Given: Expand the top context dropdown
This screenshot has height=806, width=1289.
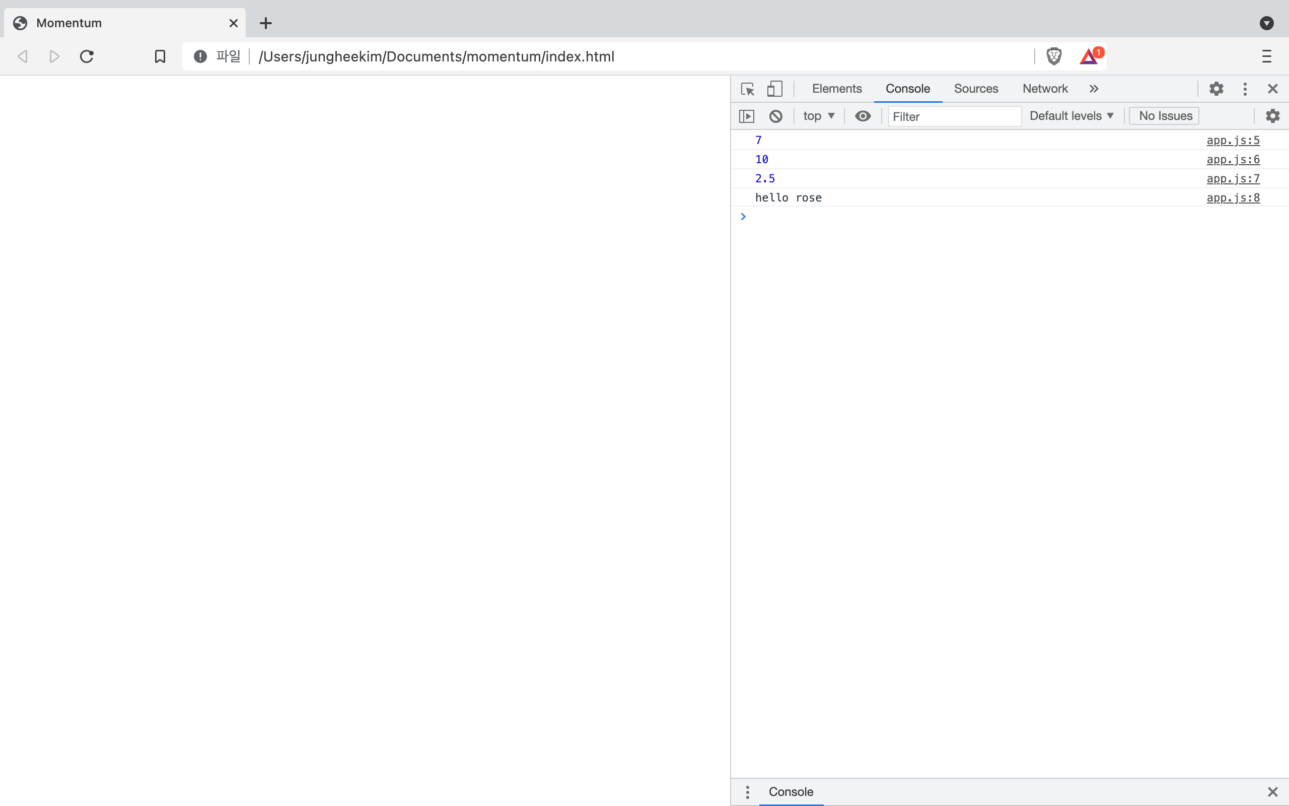Looking at the screenshot, I should click(818, 116).
